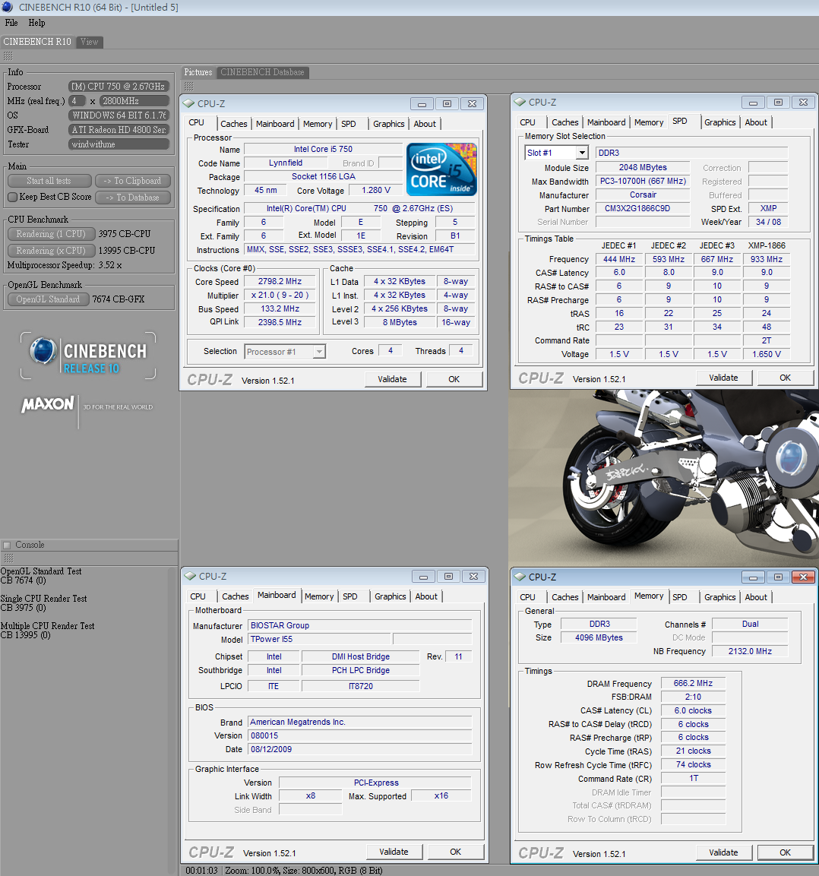Viewport: 819px width, 876px height.
Task: Close the CPU-Z Memory window
Action: click(x=803, y=577)
